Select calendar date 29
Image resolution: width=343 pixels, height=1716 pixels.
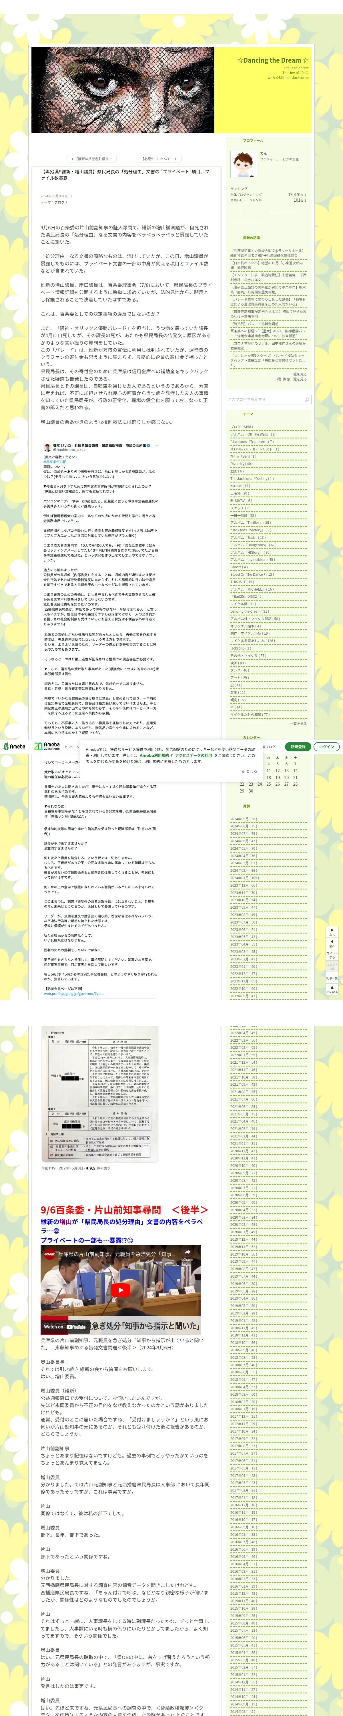242,791
